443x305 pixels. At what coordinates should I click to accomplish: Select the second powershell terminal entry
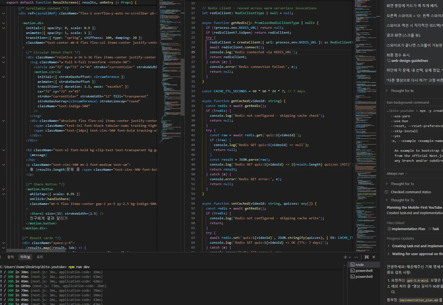364,277
